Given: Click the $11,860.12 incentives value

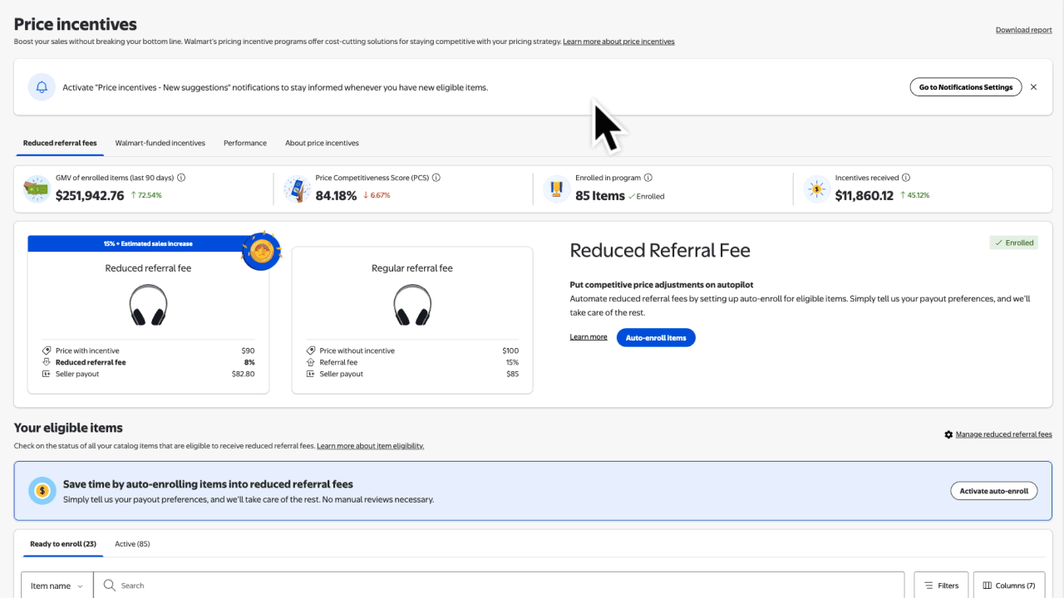Looking at the screenshot, I should click(864, 196).
